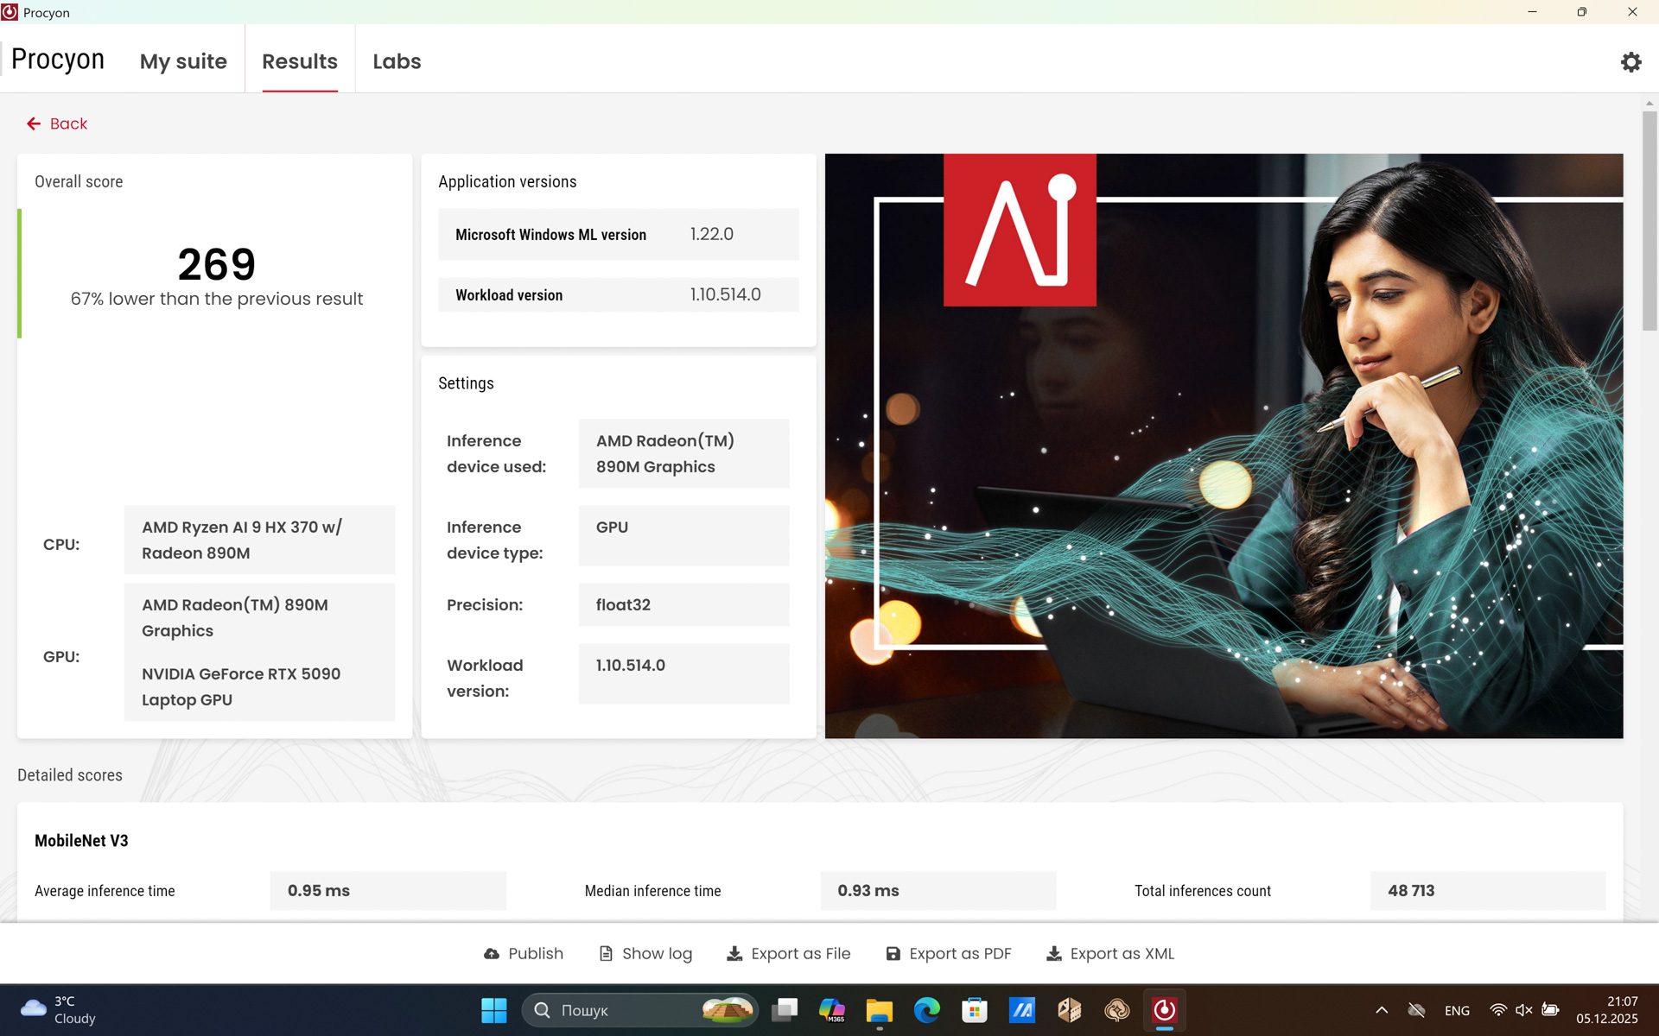Open Task View in the taskbar
The height and width of the screenshot is (1036, 1659).
785,1010
